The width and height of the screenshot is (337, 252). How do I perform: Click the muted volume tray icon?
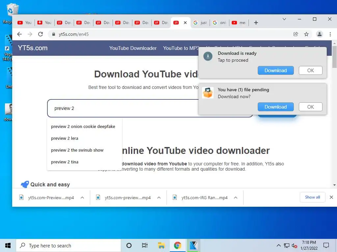pos(294,245)
